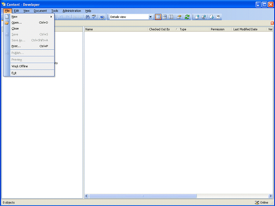
Task: Sort by Name column header
Action: (116, 30)
